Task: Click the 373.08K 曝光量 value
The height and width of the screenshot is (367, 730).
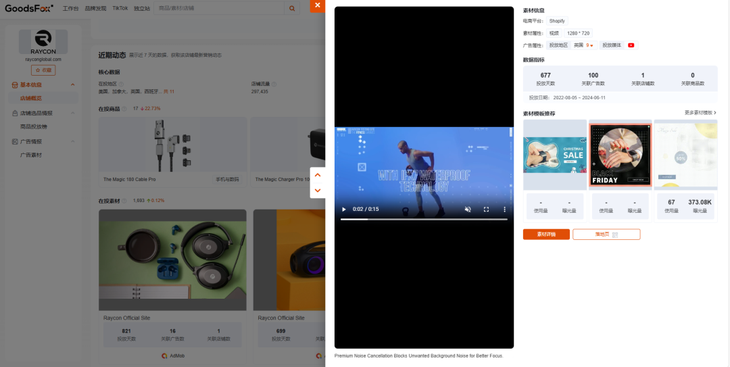Action: (700, 202)
